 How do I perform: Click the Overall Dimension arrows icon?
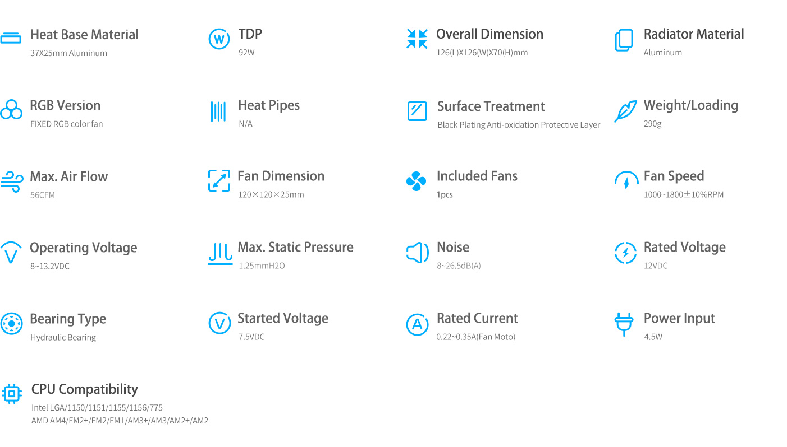click(x=417, y=39)
